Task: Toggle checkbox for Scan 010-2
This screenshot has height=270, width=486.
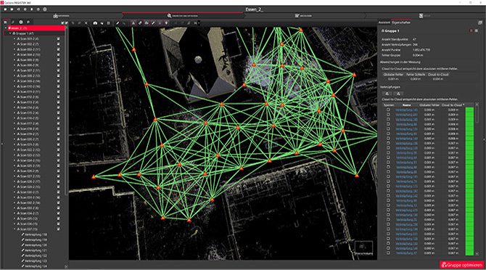Action: point(58,86)
